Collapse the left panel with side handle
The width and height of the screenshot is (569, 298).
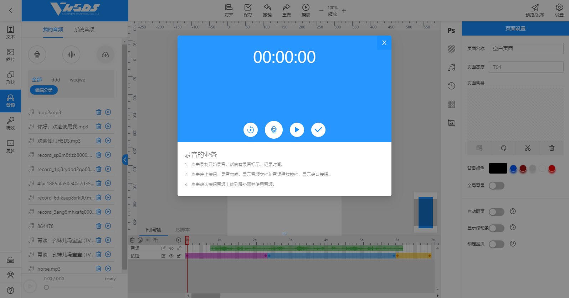[x=125, y=160]
